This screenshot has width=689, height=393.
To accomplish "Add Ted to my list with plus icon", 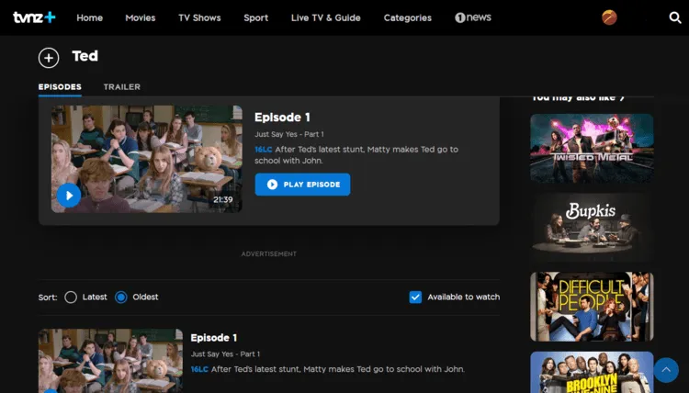I will (x=49, y=58).
